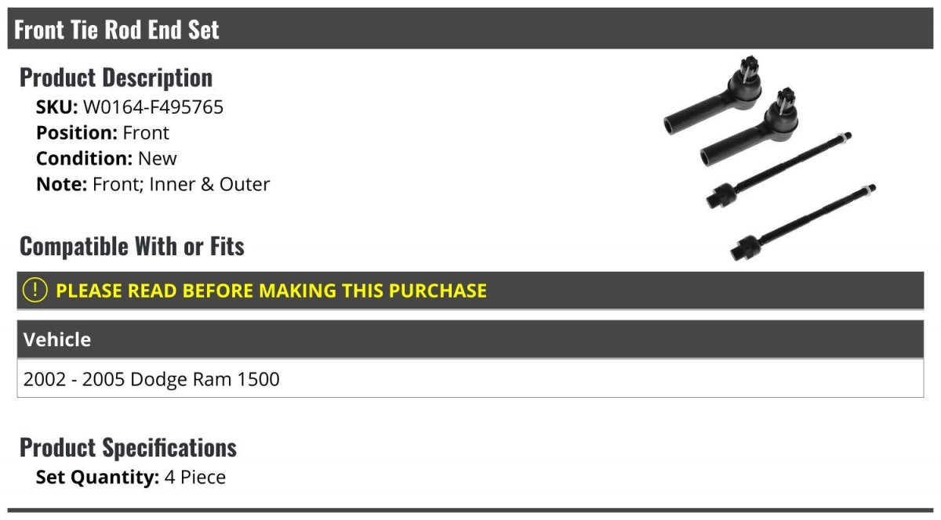Click the topmost outer tie rod end image
The width and height of the screenshot is (941, 520).
tap(714, 102)
